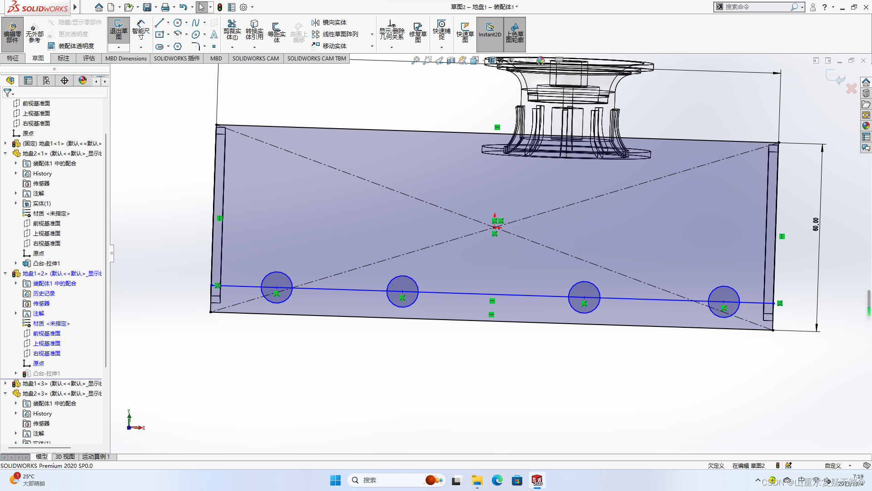
Task: Click the Convert Entities icon
Action: (254, 31)
